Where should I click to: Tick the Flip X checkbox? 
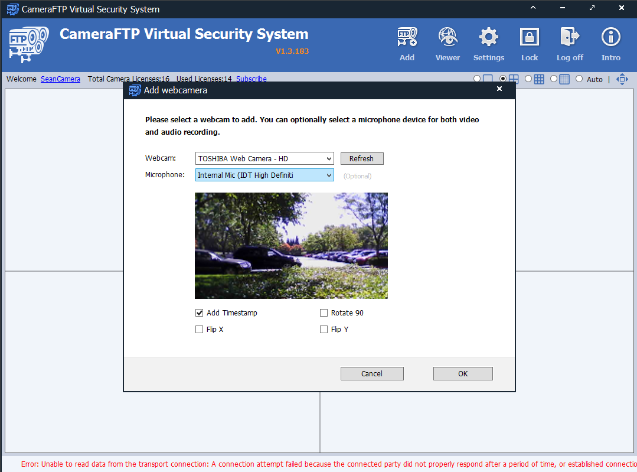(200, 330)
